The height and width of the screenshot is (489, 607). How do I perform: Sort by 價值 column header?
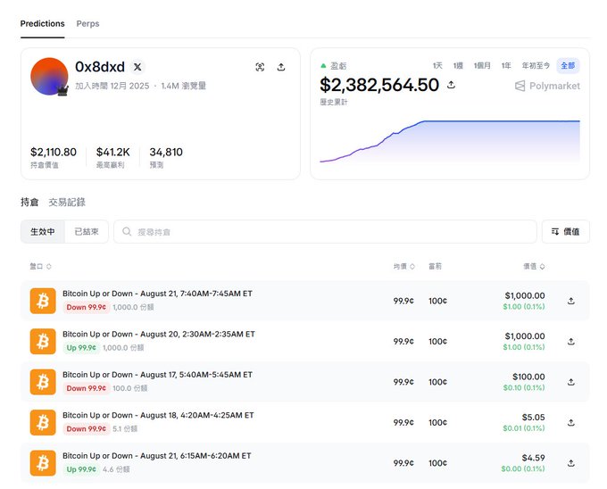[x=534, y=266]
